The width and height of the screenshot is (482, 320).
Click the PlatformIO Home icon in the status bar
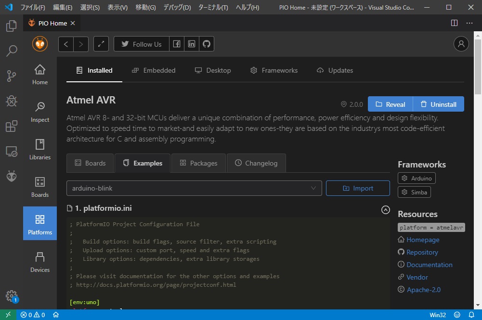click(56, 315)
